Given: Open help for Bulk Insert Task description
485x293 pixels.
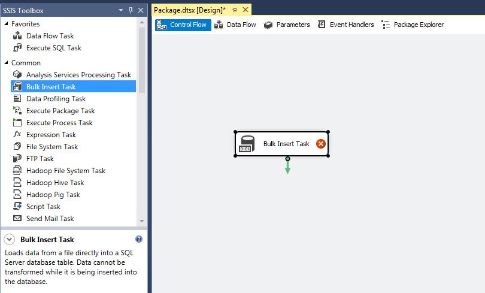Looking at the screenshot, I should click(x=139, y=239).
